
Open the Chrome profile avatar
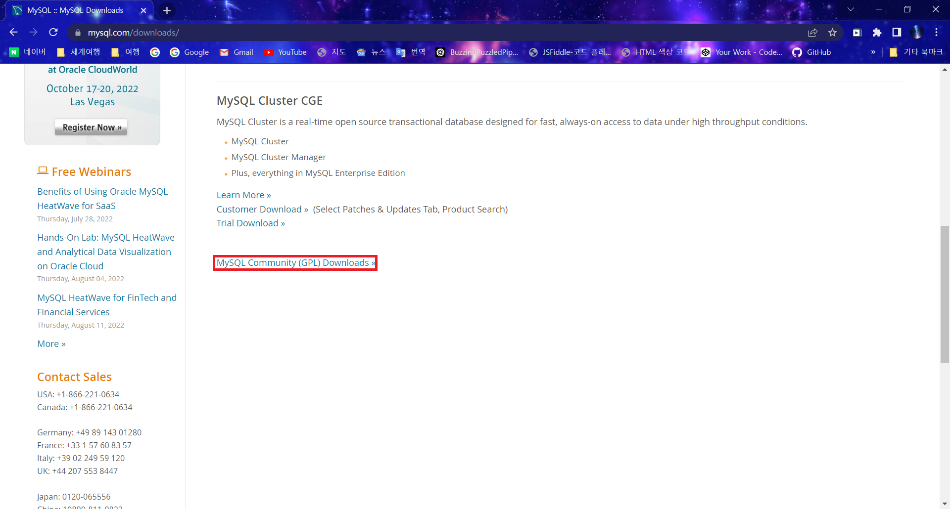click(x=917, y=33)
